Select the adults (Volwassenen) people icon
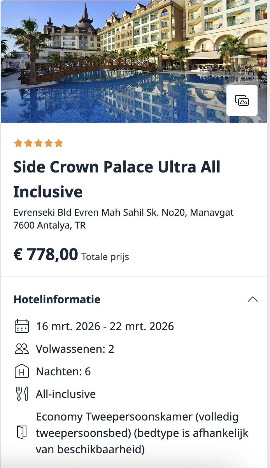This screenshot has height=468, width=270. point(22,349)
